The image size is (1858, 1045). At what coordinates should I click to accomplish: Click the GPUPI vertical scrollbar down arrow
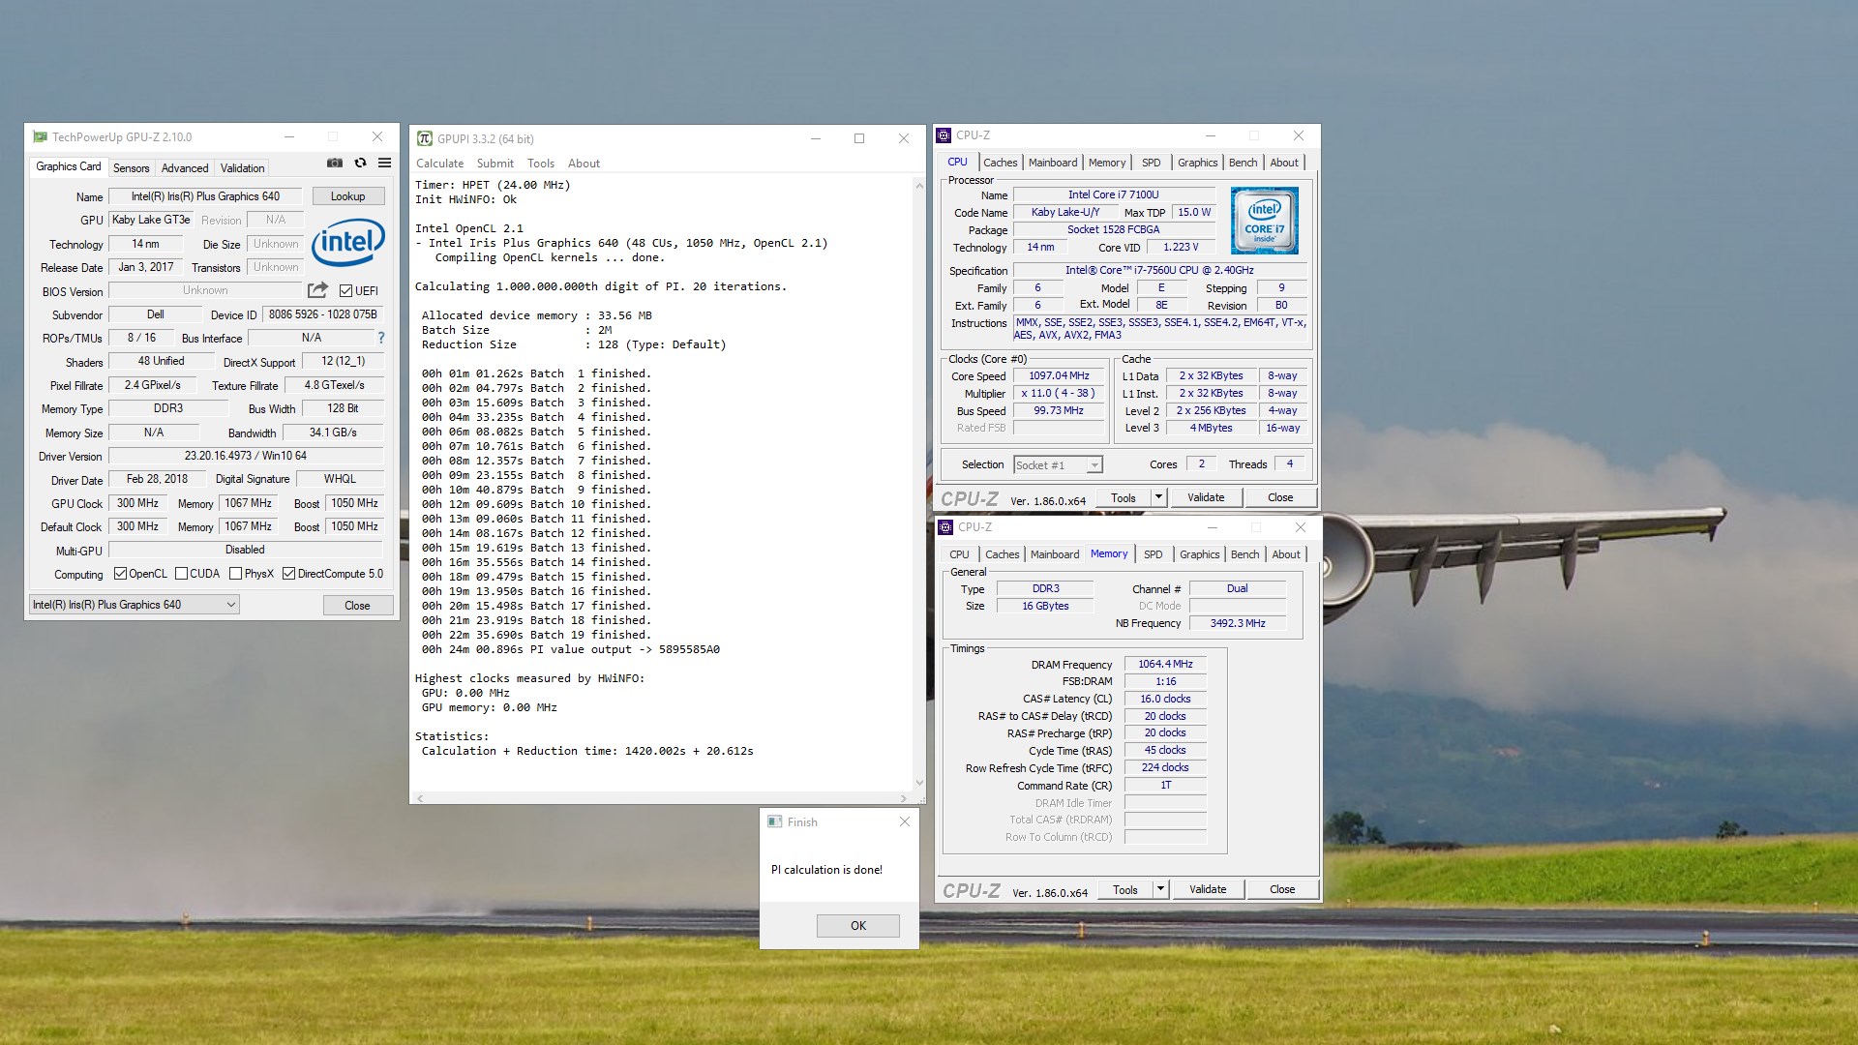(x=919, y=783)
